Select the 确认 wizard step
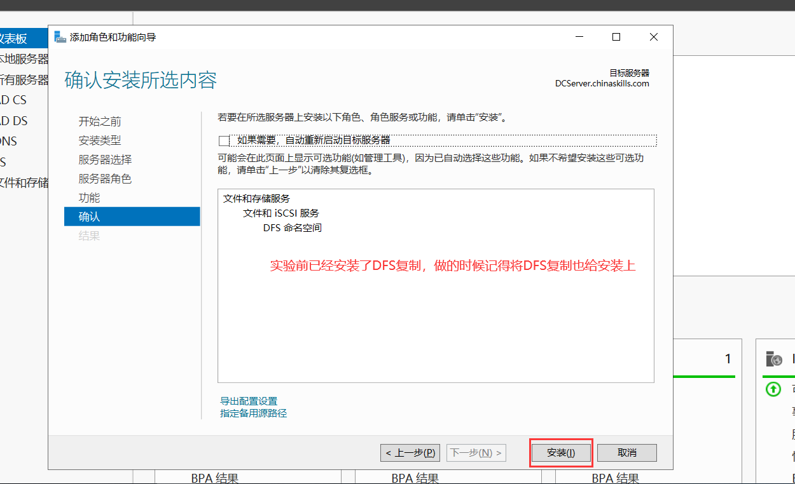Screen dimensions: 795x484 click(132, 217)
